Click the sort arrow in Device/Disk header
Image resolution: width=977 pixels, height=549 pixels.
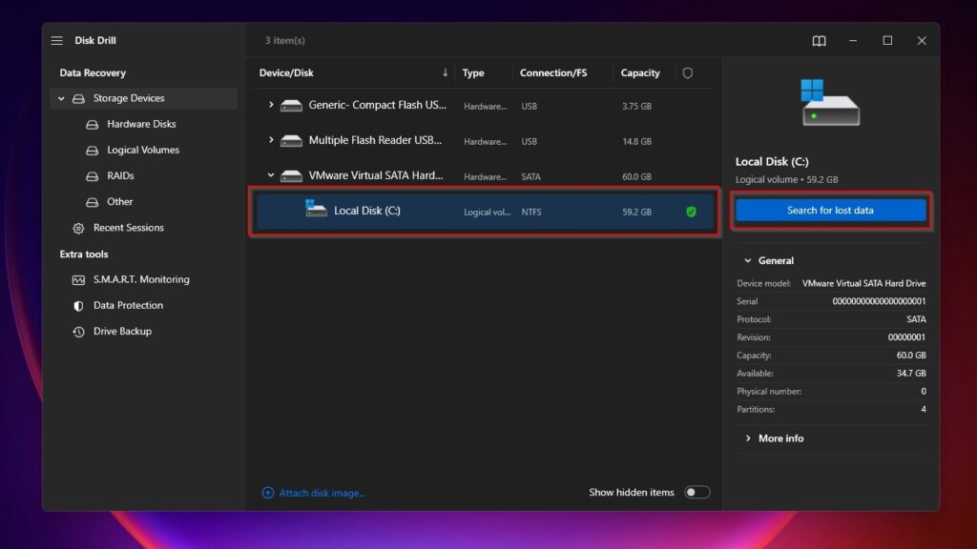click(x=445, y=72)
